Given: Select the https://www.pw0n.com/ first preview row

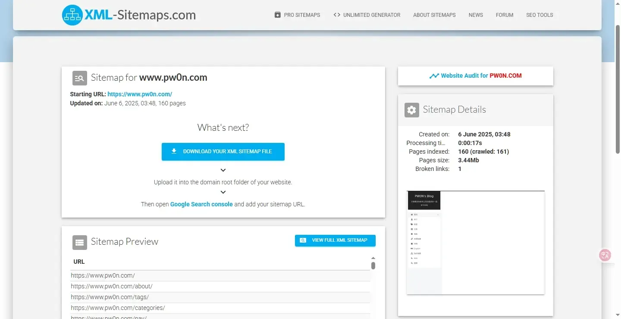Looking at the screenshot, I should (x=220, y=275).
